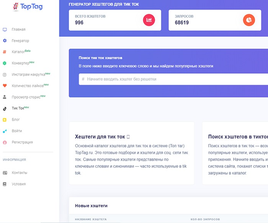Open the Каталог Beta menu item

tap(21, 52)
